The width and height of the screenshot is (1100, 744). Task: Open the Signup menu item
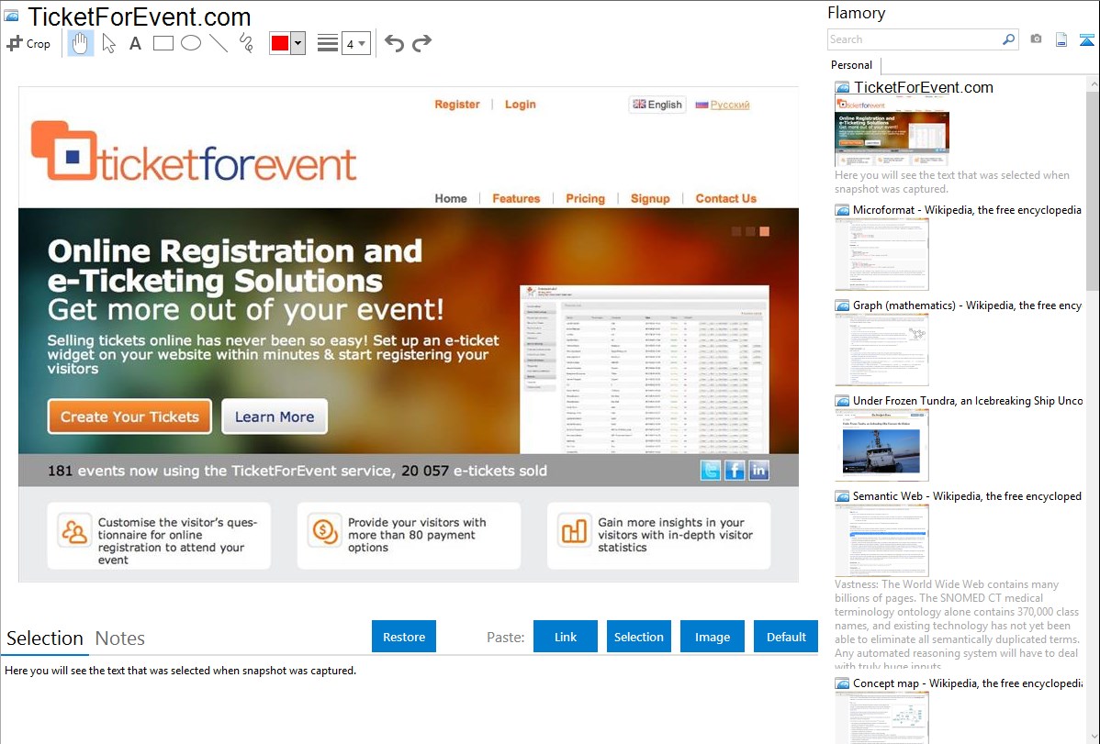(x=650, y=198)
